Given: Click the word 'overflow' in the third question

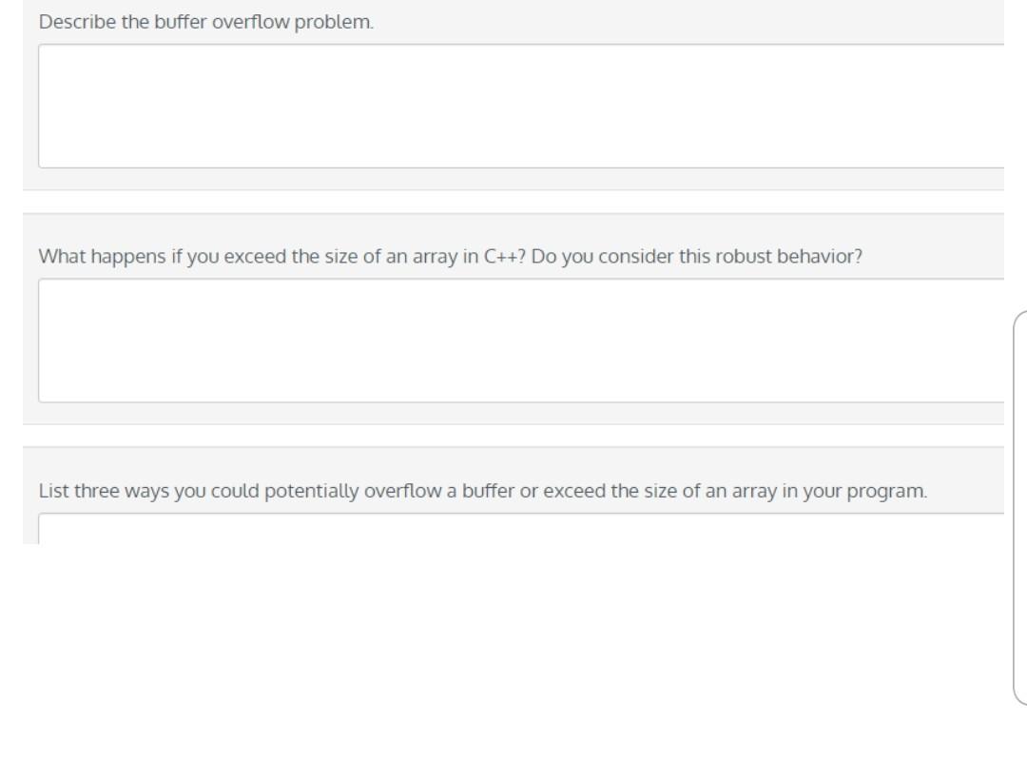Looking at the screenshot, I should (402, 491).
